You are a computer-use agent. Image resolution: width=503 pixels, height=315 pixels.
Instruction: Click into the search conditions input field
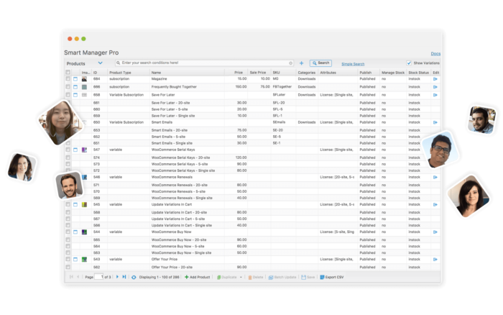pos(201,63)
